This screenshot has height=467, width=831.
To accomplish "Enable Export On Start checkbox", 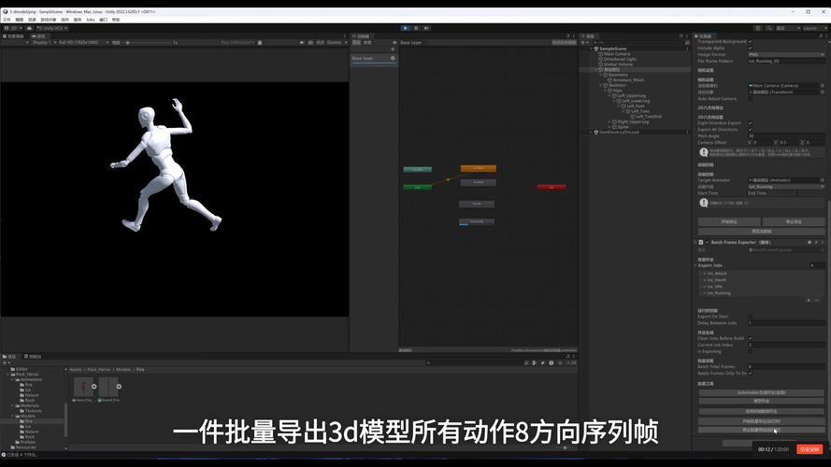I will [x=750, y=316].
